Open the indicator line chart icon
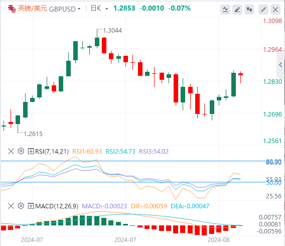The height and width of the screenshot is (246, 285). (x=225, y=10)
